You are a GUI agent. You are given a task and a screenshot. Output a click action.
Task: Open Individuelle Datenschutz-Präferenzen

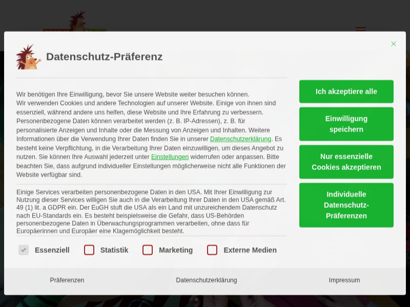click(346, 205)
